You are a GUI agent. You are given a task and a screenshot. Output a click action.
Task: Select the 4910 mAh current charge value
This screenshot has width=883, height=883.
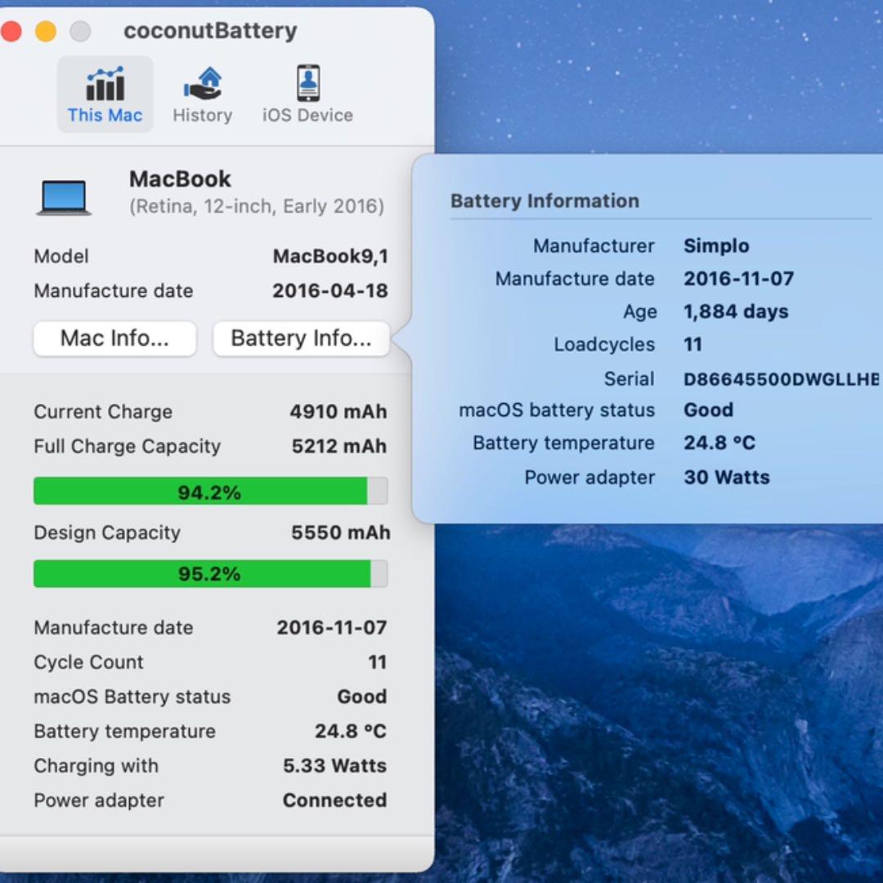click(338, 411)
